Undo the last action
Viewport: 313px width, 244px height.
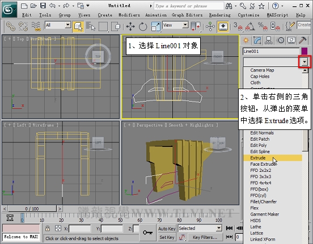tap(52, 6)
